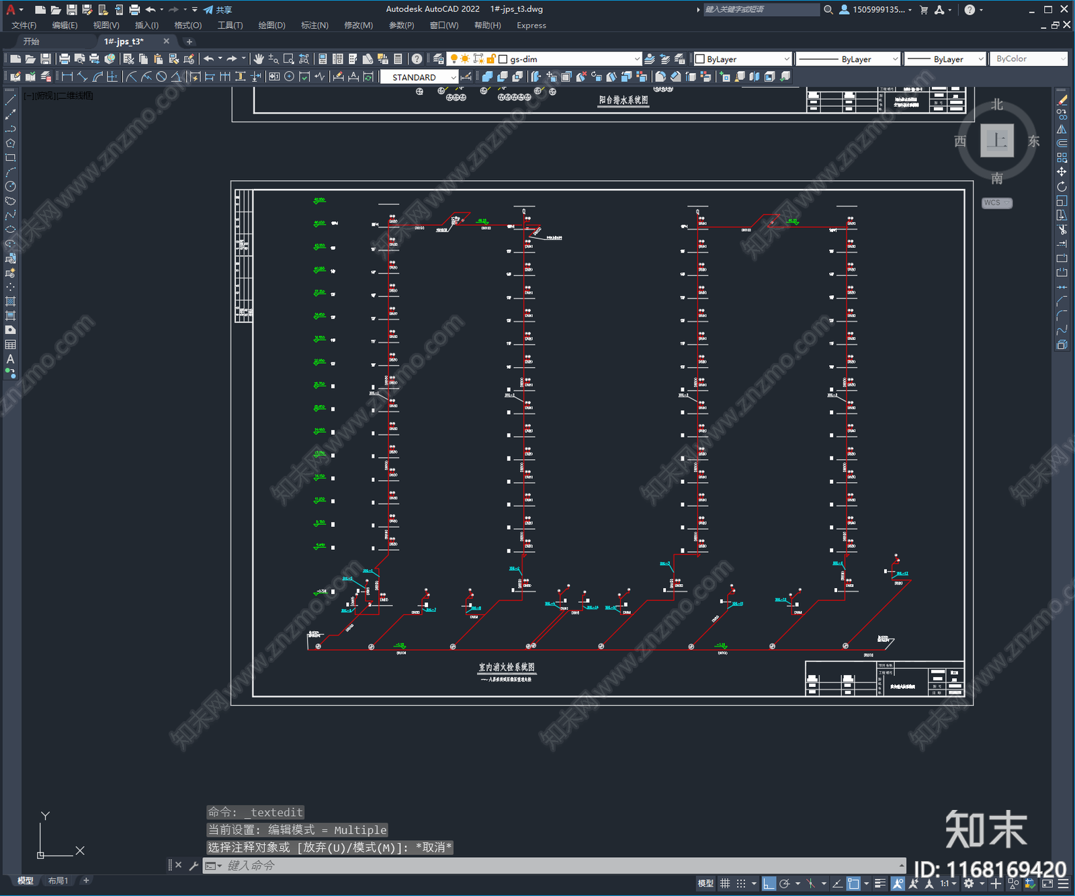Open the Help question mark icon in toolbar

[x=417, y=59]
